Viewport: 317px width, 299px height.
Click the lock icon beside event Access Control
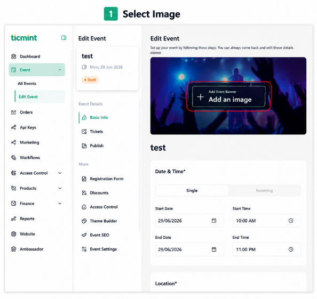click(x=84, y=207)
